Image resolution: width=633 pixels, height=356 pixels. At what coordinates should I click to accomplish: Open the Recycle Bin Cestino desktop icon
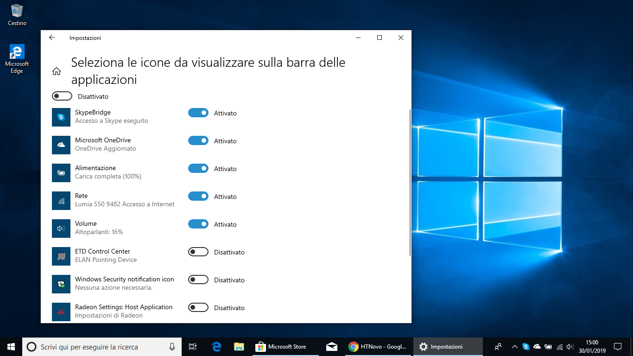17,14
